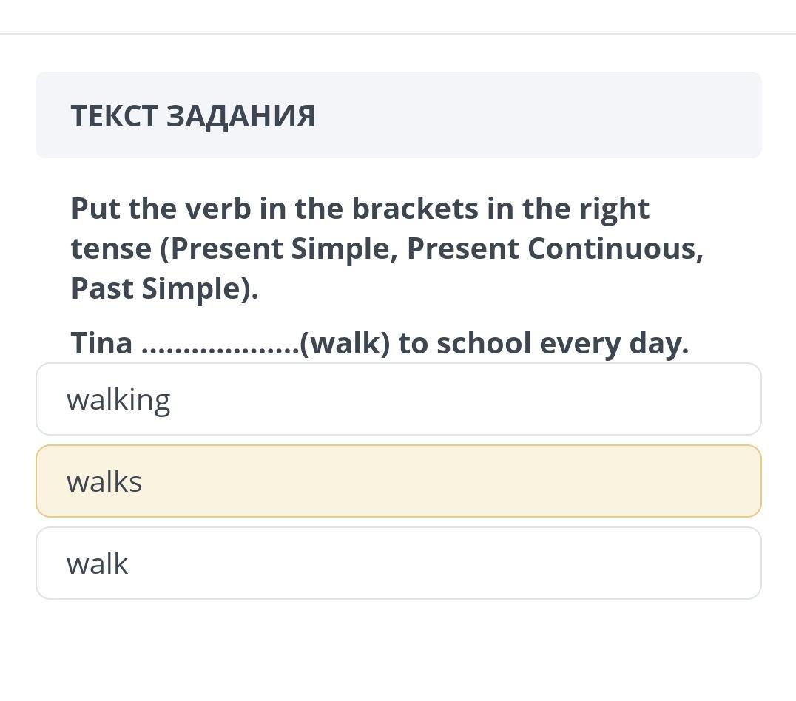The height and width of the screenshot is (701, 796).
Task: Choose the highlighted 'walks' answer
Action: pos(398,481)
